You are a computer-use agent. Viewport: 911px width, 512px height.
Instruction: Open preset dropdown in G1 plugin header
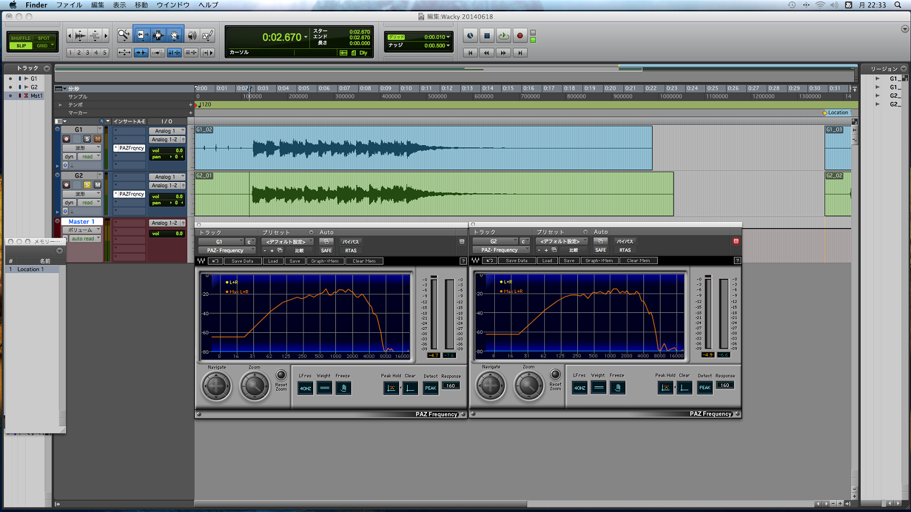[287, 242]
